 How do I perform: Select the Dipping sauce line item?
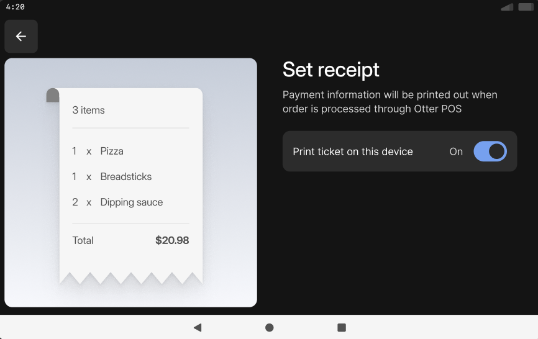(131, 202)
